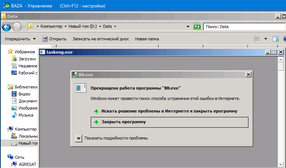Select Data segment in the address bar
This screenshot has height=168, width=286.
pyautogui.click(x=107, y=26)
